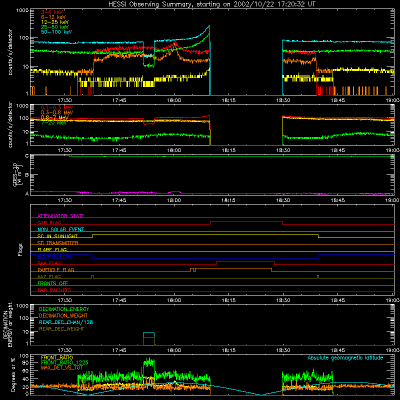Select the "6-12 keV" legend label

tap(53, 17)
